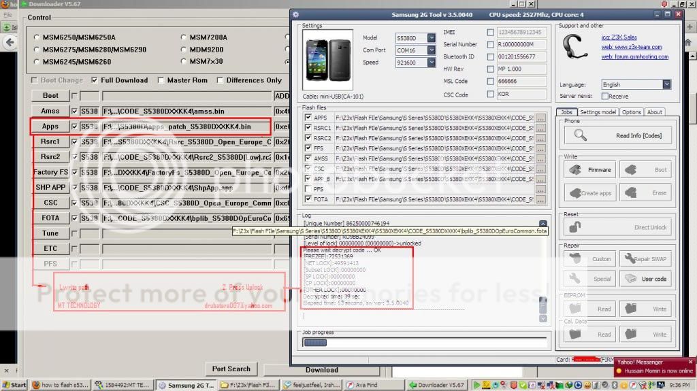Click the Yahoo Messenger notification close icon

point(690,362)
